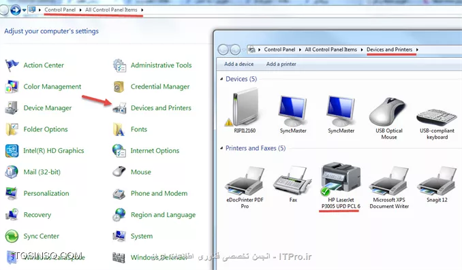Screen dimensions: 462x270
Task: Open the Recovery icon
Action: point(12,215)
